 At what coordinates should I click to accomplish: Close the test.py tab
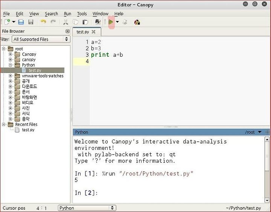pyautogui.click(x=93, y=32)
